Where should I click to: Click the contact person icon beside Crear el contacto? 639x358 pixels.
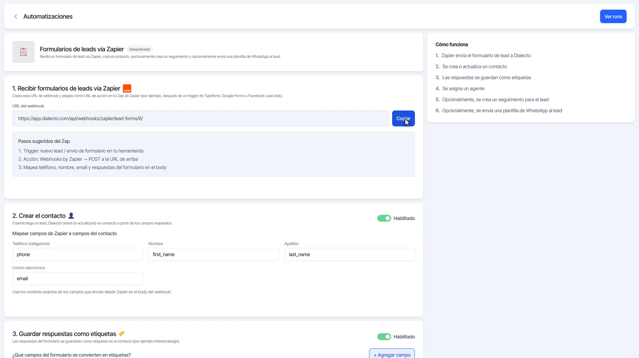pyautogui.click(x=71, y=216)
